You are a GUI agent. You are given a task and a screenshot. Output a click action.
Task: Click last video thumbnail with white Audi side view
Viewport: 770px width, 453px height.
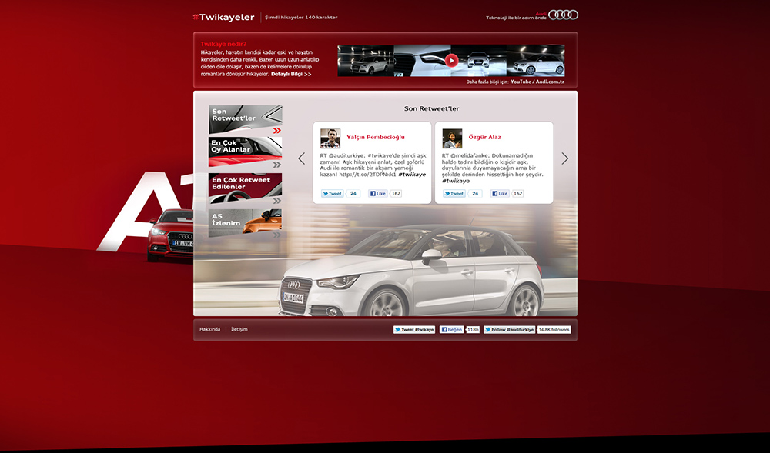click(x=536, y=61)
